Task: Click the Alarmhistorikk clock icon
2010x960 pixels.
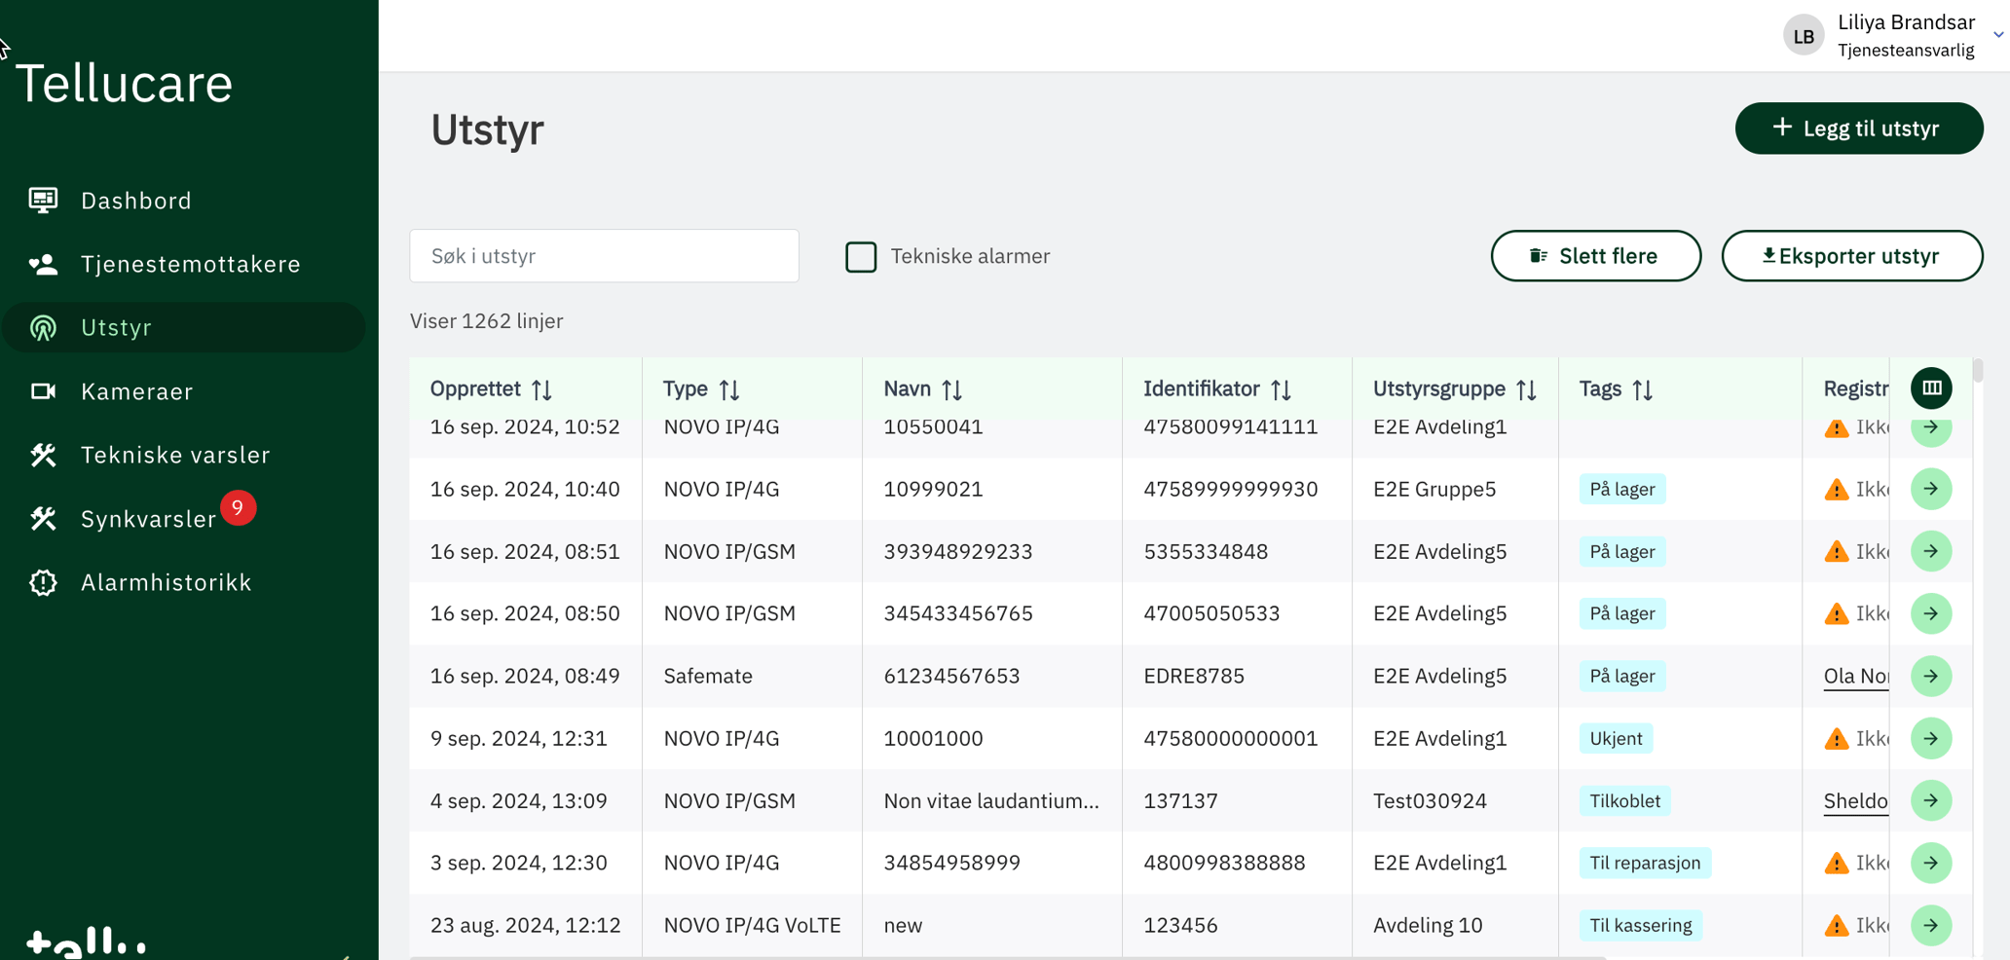Action: click(x=43, y=582)
